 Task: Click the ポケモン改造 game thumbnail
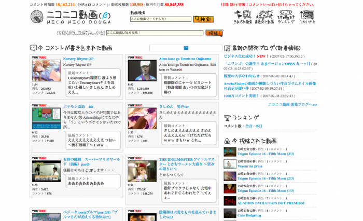pos(46,118)
